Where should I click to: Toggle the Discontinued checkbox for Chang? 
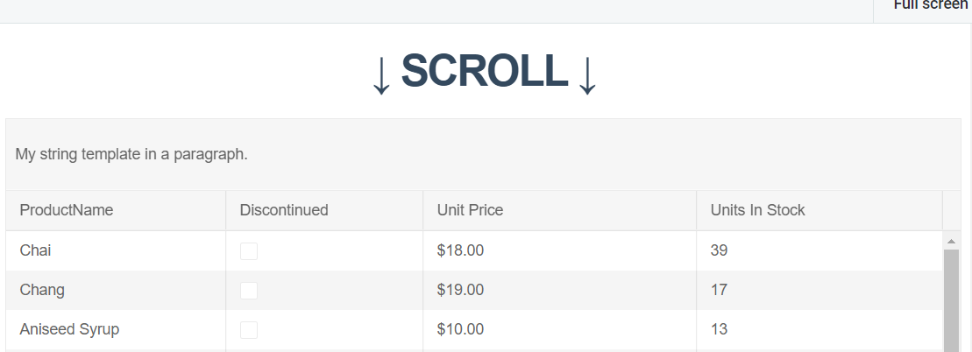[249, 291]
